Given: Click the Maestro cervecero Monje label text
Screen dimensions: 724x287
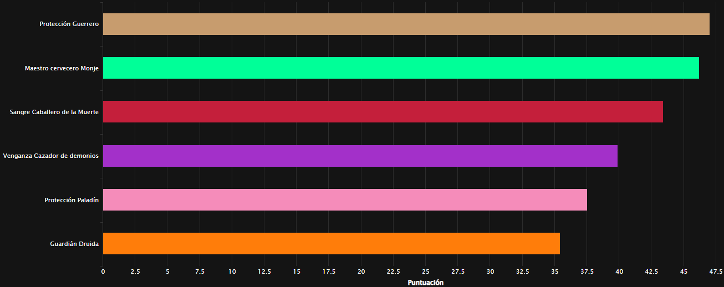Looking at the screenshot, I should (x=62, y=68).
